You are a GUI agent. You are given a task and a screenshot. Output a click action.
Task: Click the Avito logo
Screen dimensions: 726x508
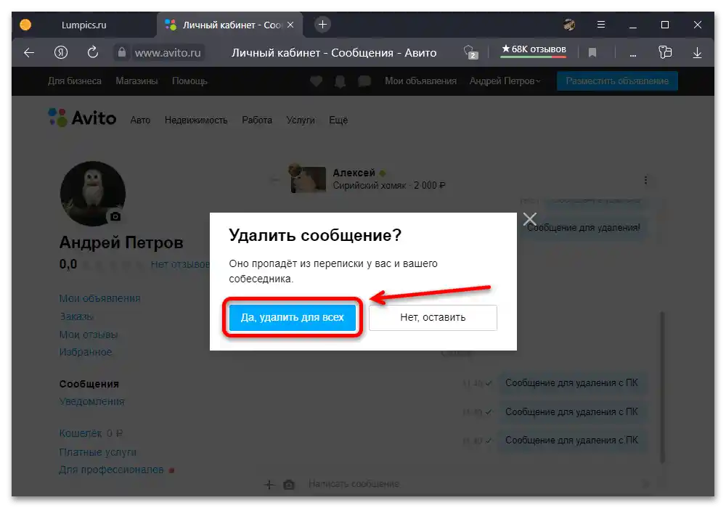point(82,118)
